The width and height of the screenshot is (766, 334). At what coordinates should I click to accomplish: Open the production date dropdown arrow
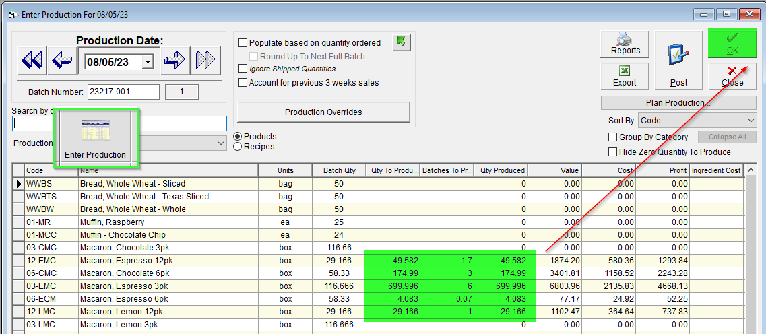click(x=148, y=61)
